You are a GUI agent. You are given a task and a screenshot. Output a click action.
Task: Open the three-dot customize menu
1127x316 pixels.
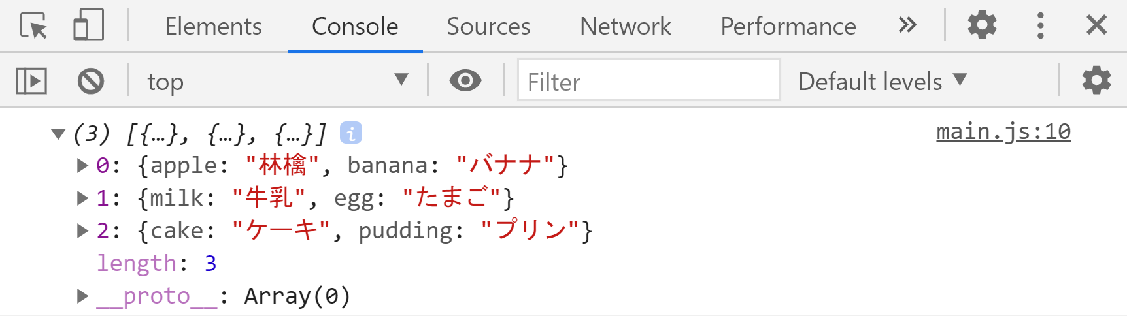pos(1040,25)
